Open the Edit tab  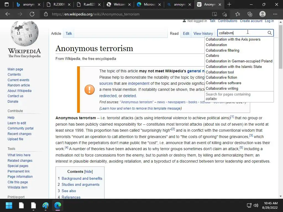point(186,33)
